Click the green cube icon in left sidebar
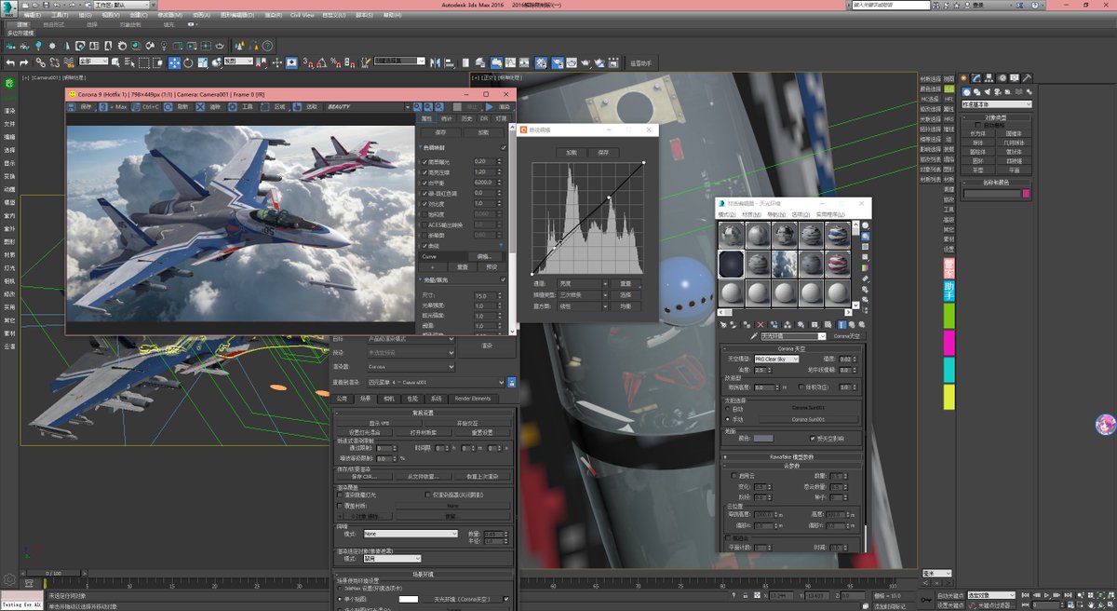The width and height of the screenshot is (1117, 611). [x=11, y=83]
